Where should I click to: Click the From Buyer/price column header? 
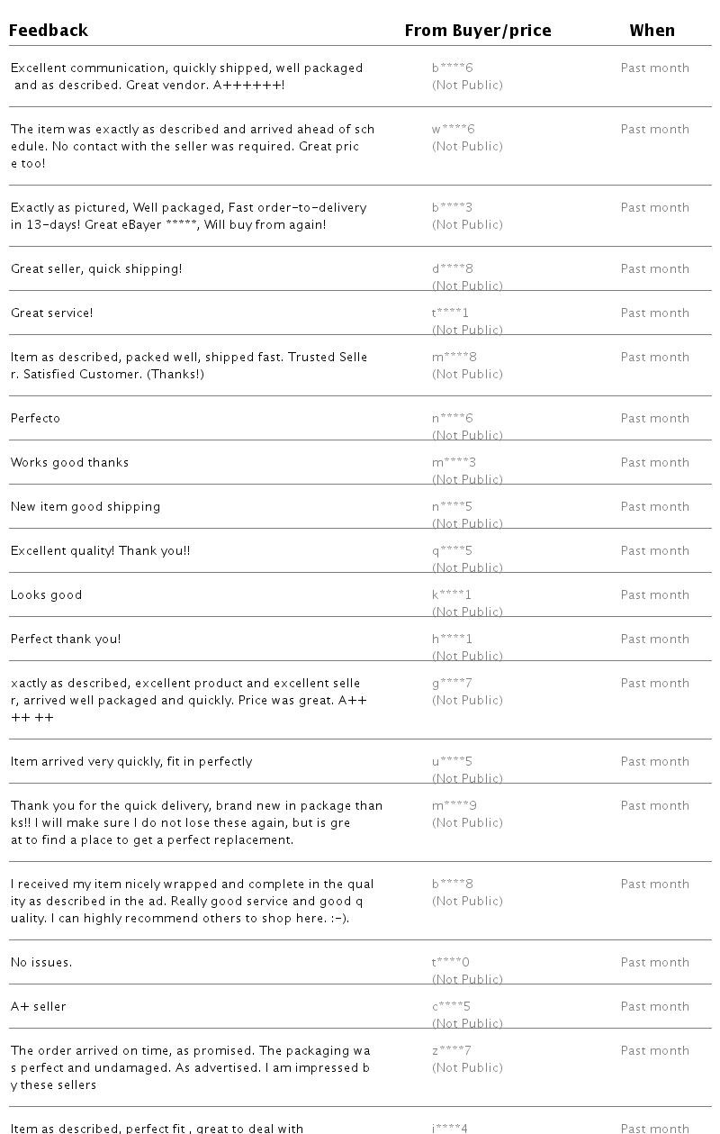(x=478, y=31)
